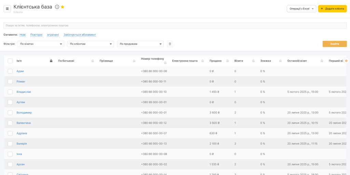
Task: Click the trash icon to clear filters
Action: click(170, 44)
